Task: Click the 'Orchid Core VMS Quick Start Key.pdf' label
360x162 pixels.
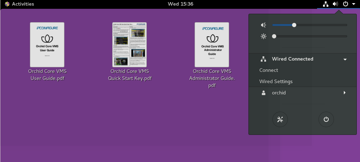Action: tap(130, 75)
